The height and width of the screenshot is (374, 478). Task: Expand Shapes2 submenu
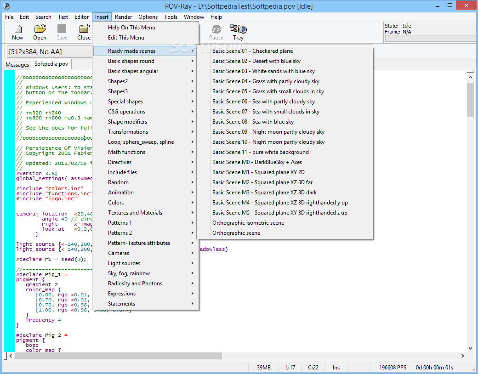[146, 81]
